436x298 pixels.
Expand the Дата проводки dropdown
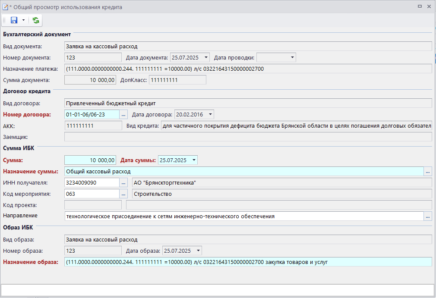[292, 57]
